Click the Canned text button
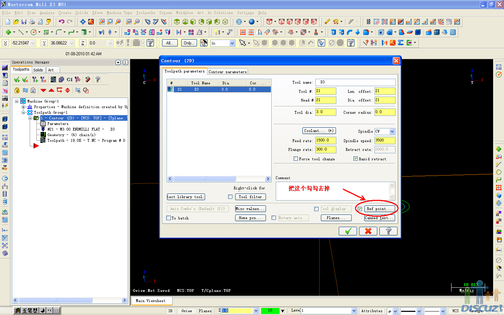 (x=380, y=218)
